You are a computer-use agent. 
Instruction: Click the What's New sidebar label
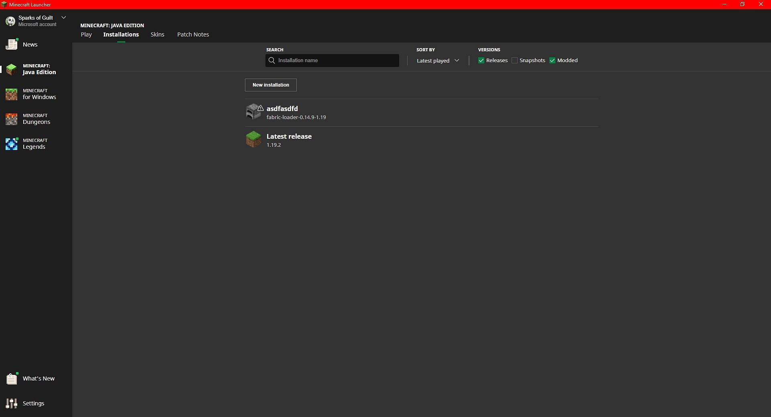point(39,379)
